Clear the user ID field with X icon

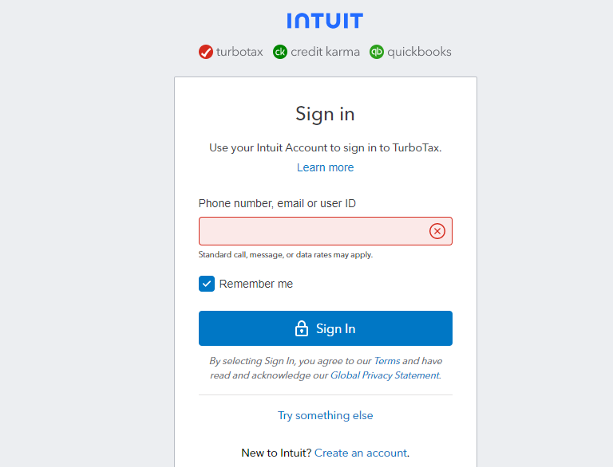[437, 231]
